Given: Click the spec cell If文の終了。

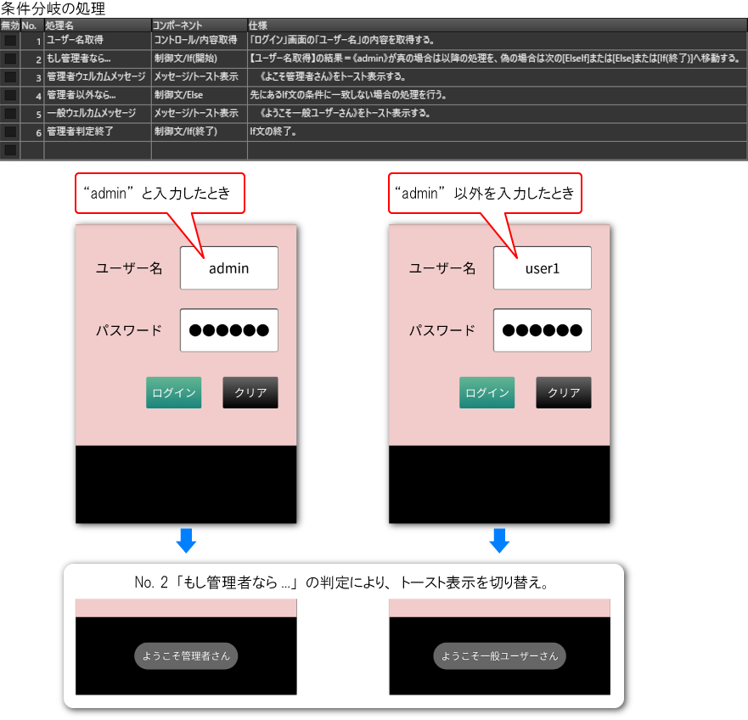Looking at the screenshot, I should [x=498, y=132].
